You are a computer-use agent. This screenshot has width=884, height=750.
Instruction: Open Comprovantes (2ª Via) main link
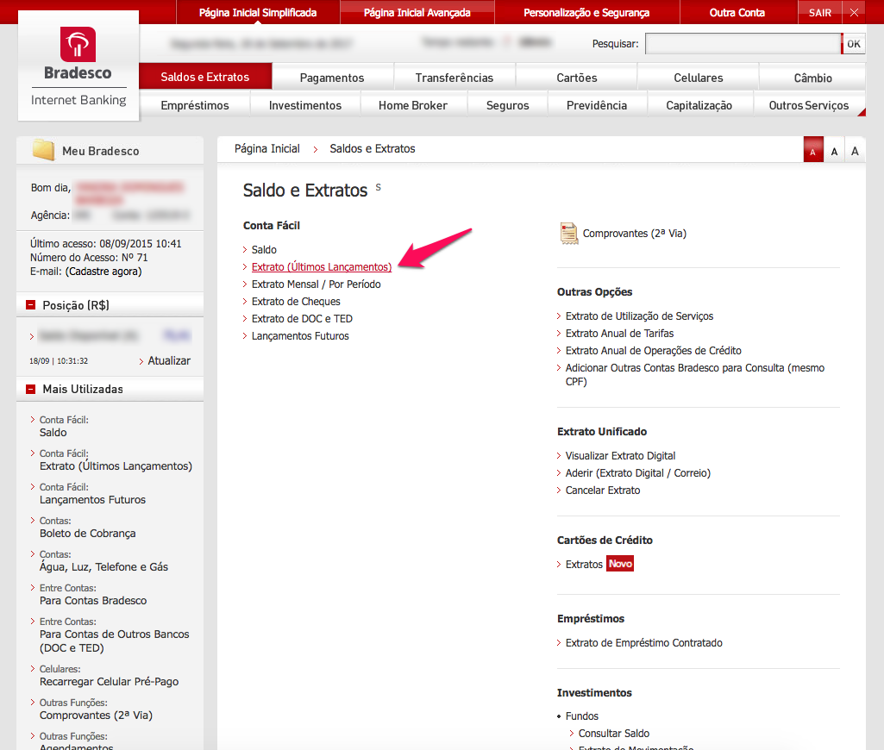click(x=634, y=234)
